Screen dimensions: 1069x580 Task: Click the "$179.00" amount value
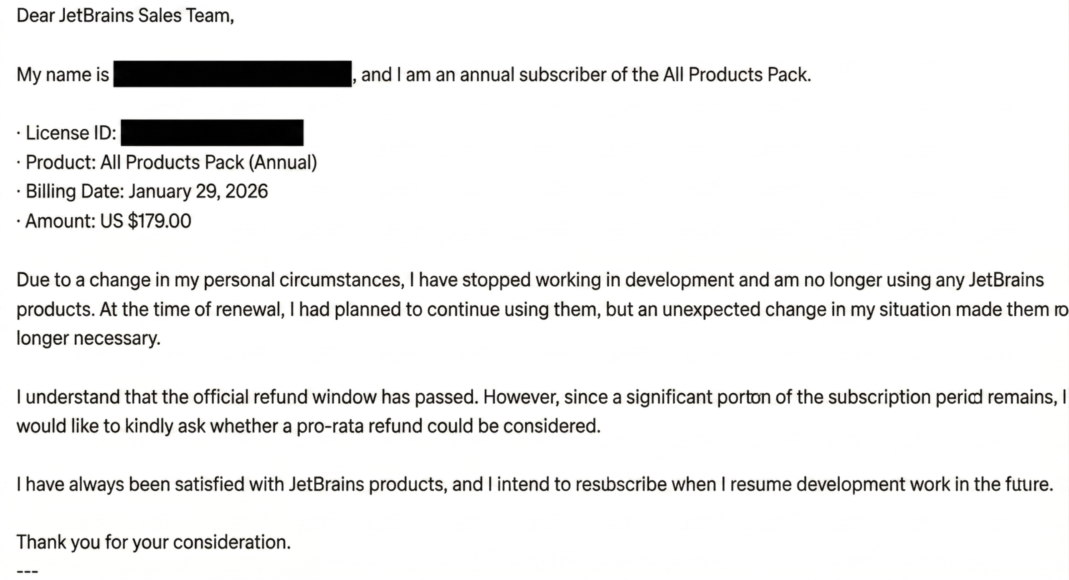pos(160,221)
